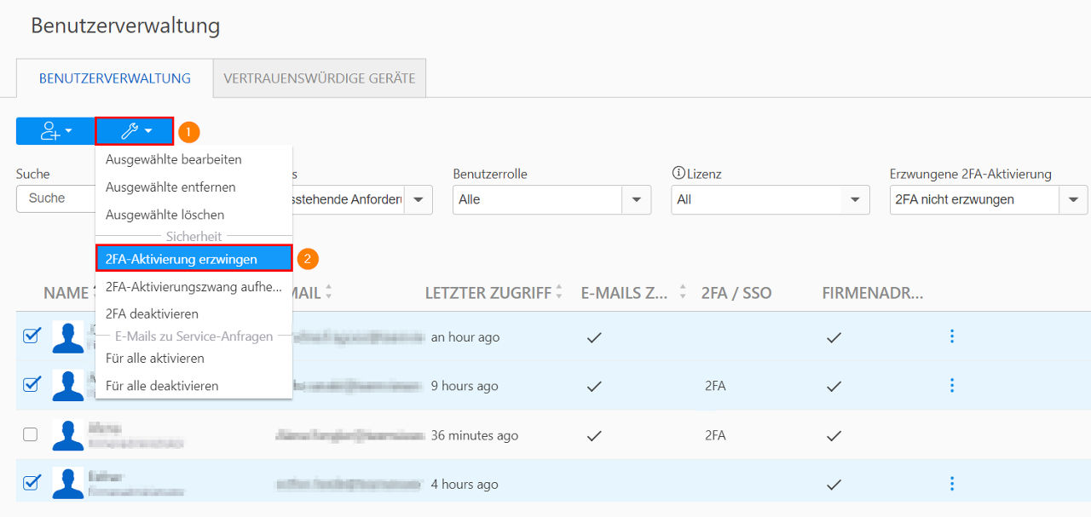Check the user in '36 minutes ago' row

point(31,434)
